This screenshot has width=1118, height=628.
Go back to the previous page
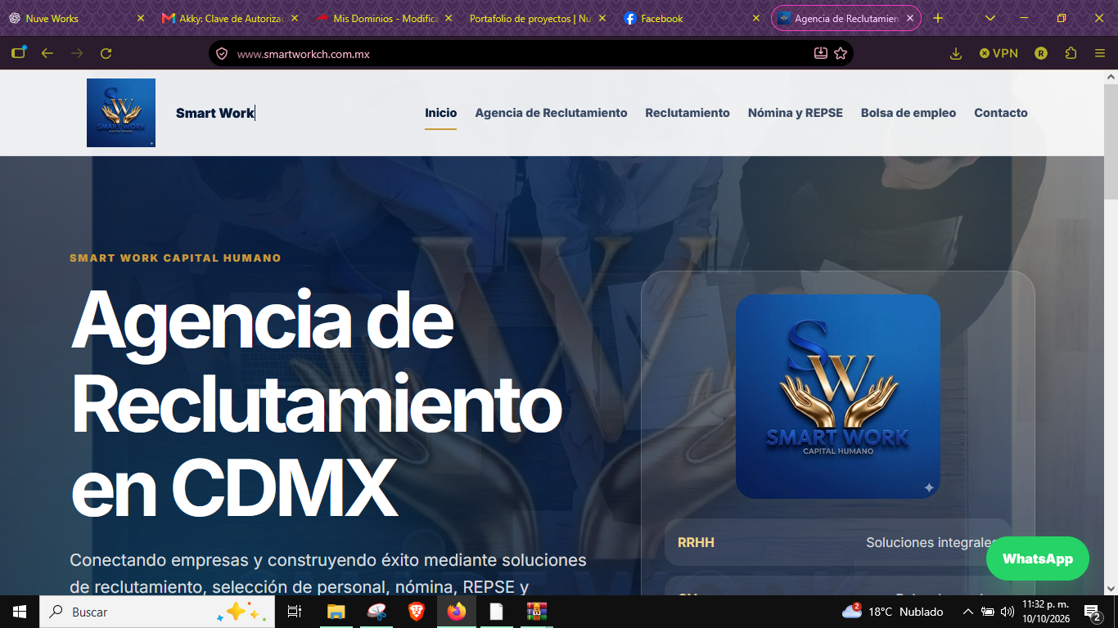coord(47,53)
